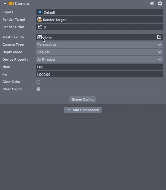This screenshot has width=166, height=190.
Task: Click the Camera component title text
Action: pos(22,4)
